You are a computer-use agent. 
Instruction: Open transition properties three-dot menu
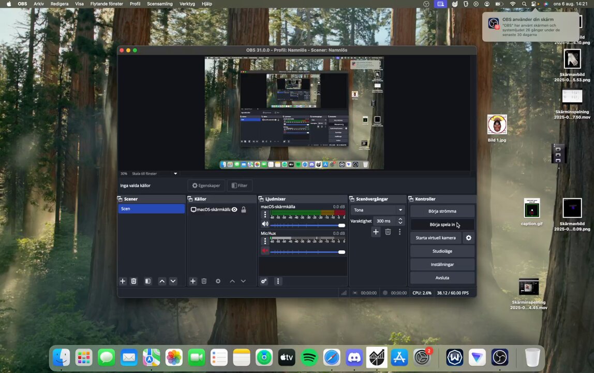399,232
